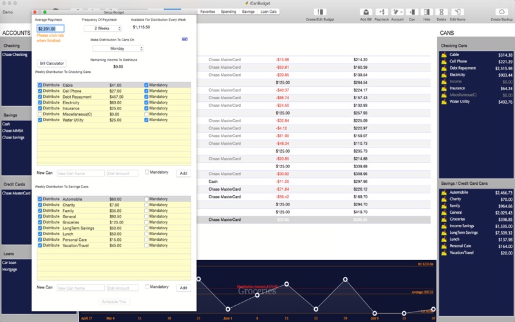Image resolution: width=515 pixels, height=322 pixels.
Task: Open the Frequency Of Paycheck dropdown
Action: point(103,28)
